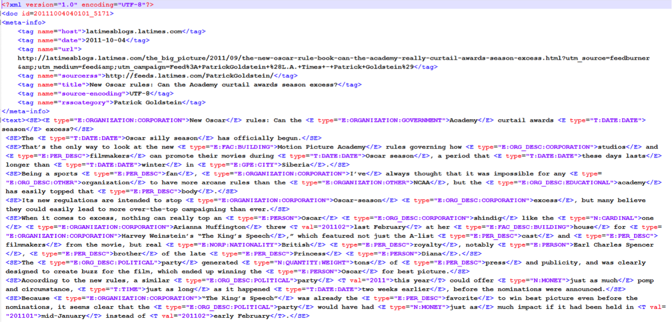Click the entity "Motion Picture Academy"
The width and height of the screenshot is (672, 322).
click(322, 147)
